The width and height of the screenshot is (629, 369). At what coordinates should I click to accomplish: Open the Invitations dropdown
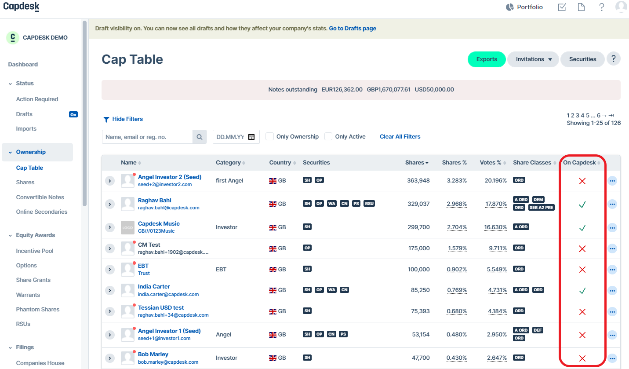(533, 59)
